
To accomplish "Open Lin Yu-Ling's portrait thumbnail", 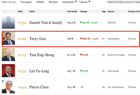I will point(8,71).
